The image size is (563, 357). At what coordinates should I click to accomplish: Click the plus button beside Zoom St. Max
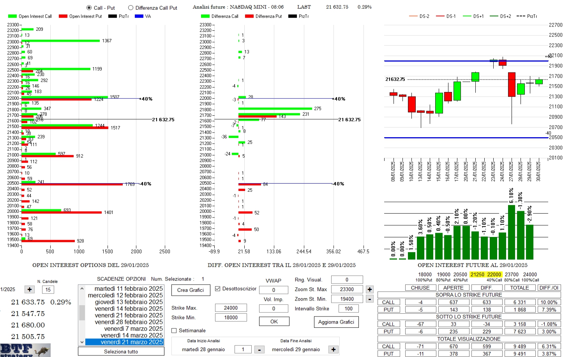tap(370, 289)
